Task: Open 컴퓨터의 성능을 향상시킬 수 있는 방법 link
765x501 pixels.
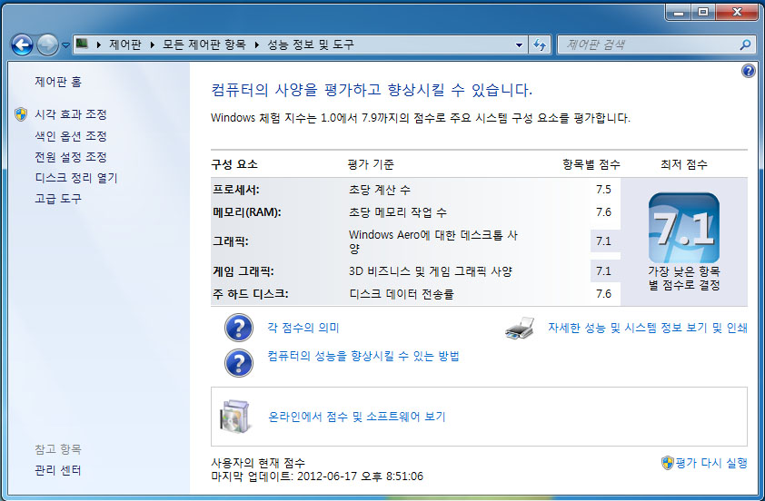Action: point(363,356)
